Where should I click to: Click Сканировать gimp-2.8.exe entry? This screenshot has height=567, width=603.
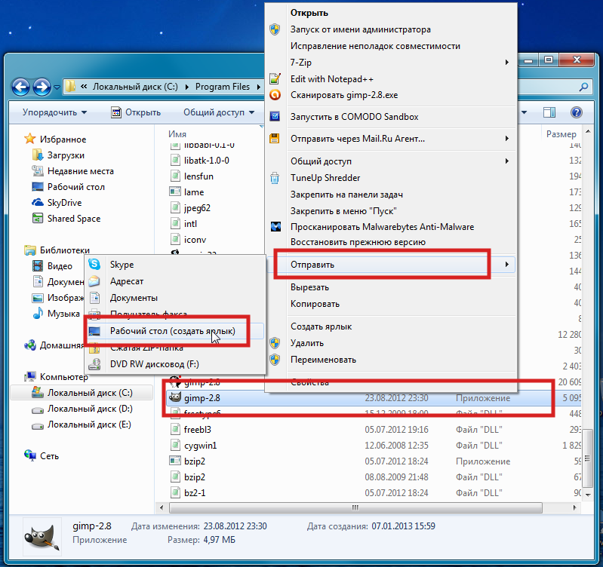point(392,95)
